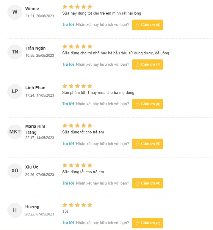Reply to Trần Ngân's review via Trả lời
213x230 pixels.
[68, 64]
